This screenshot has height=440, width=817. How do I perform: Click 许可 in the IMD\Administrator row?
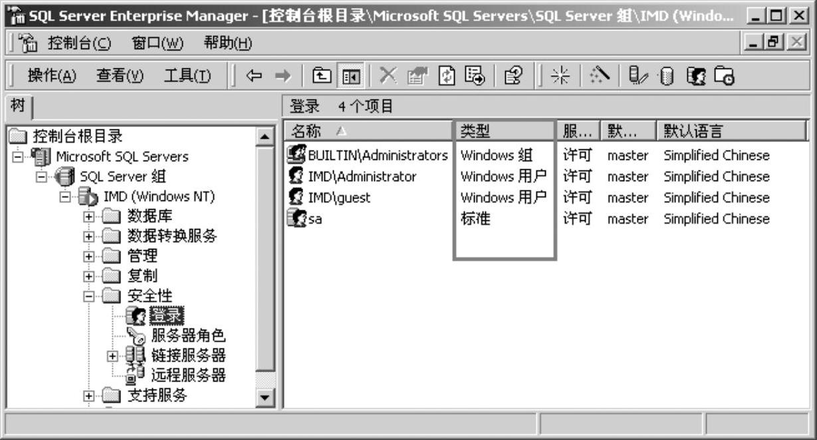[577, 177]
